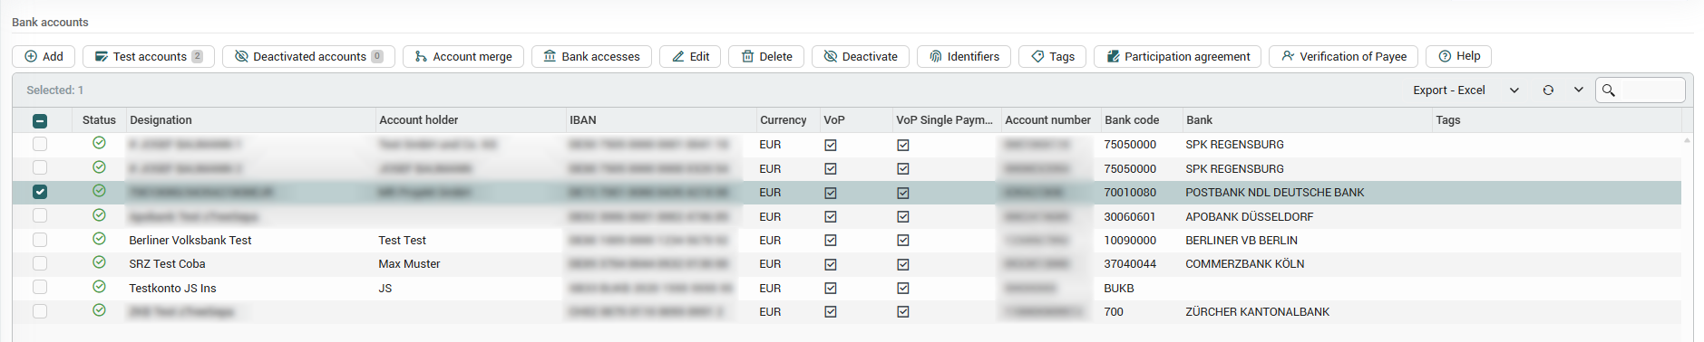Select the Berliner Volksbank Test row checkbox
1704x342 pixels.
tap(40, 240)
